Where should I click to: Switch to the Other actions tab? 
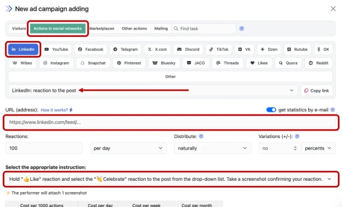click(x=134, y=29)
